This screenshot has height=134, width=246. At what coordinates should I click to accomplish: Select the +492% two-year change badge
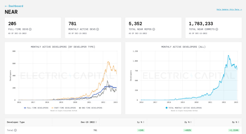(x=188, y=130)
